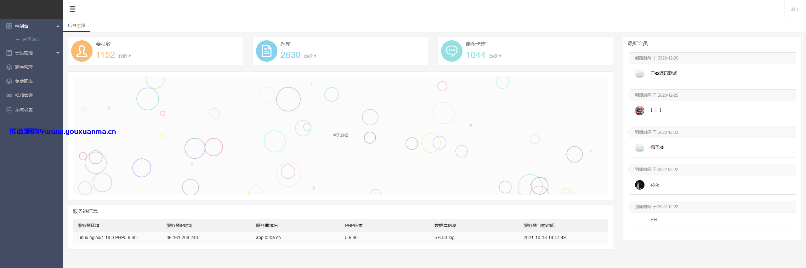The height and width of the screenshot is (268, 806).
Task: Click the 退出 logout link
Action: [x=795, y=9]
